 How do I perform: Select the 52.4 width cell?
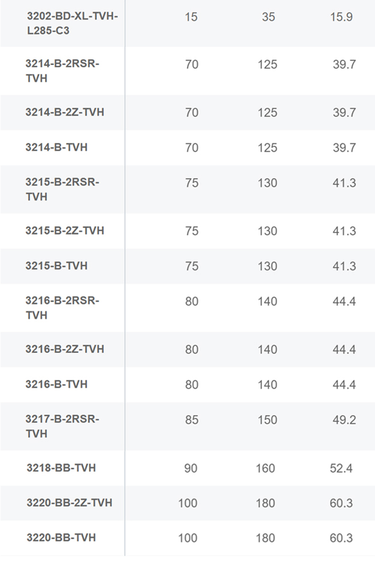tap(341, 469)
